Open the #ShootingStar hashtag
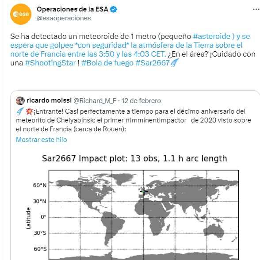Image resolution: width=260 pixels, height=260 pixels. pos(50,63)
